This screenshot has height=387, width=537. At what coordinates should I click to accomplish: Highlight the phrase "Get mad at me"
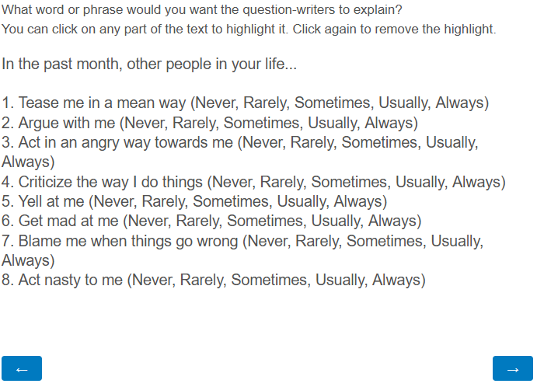coord(68,221)
